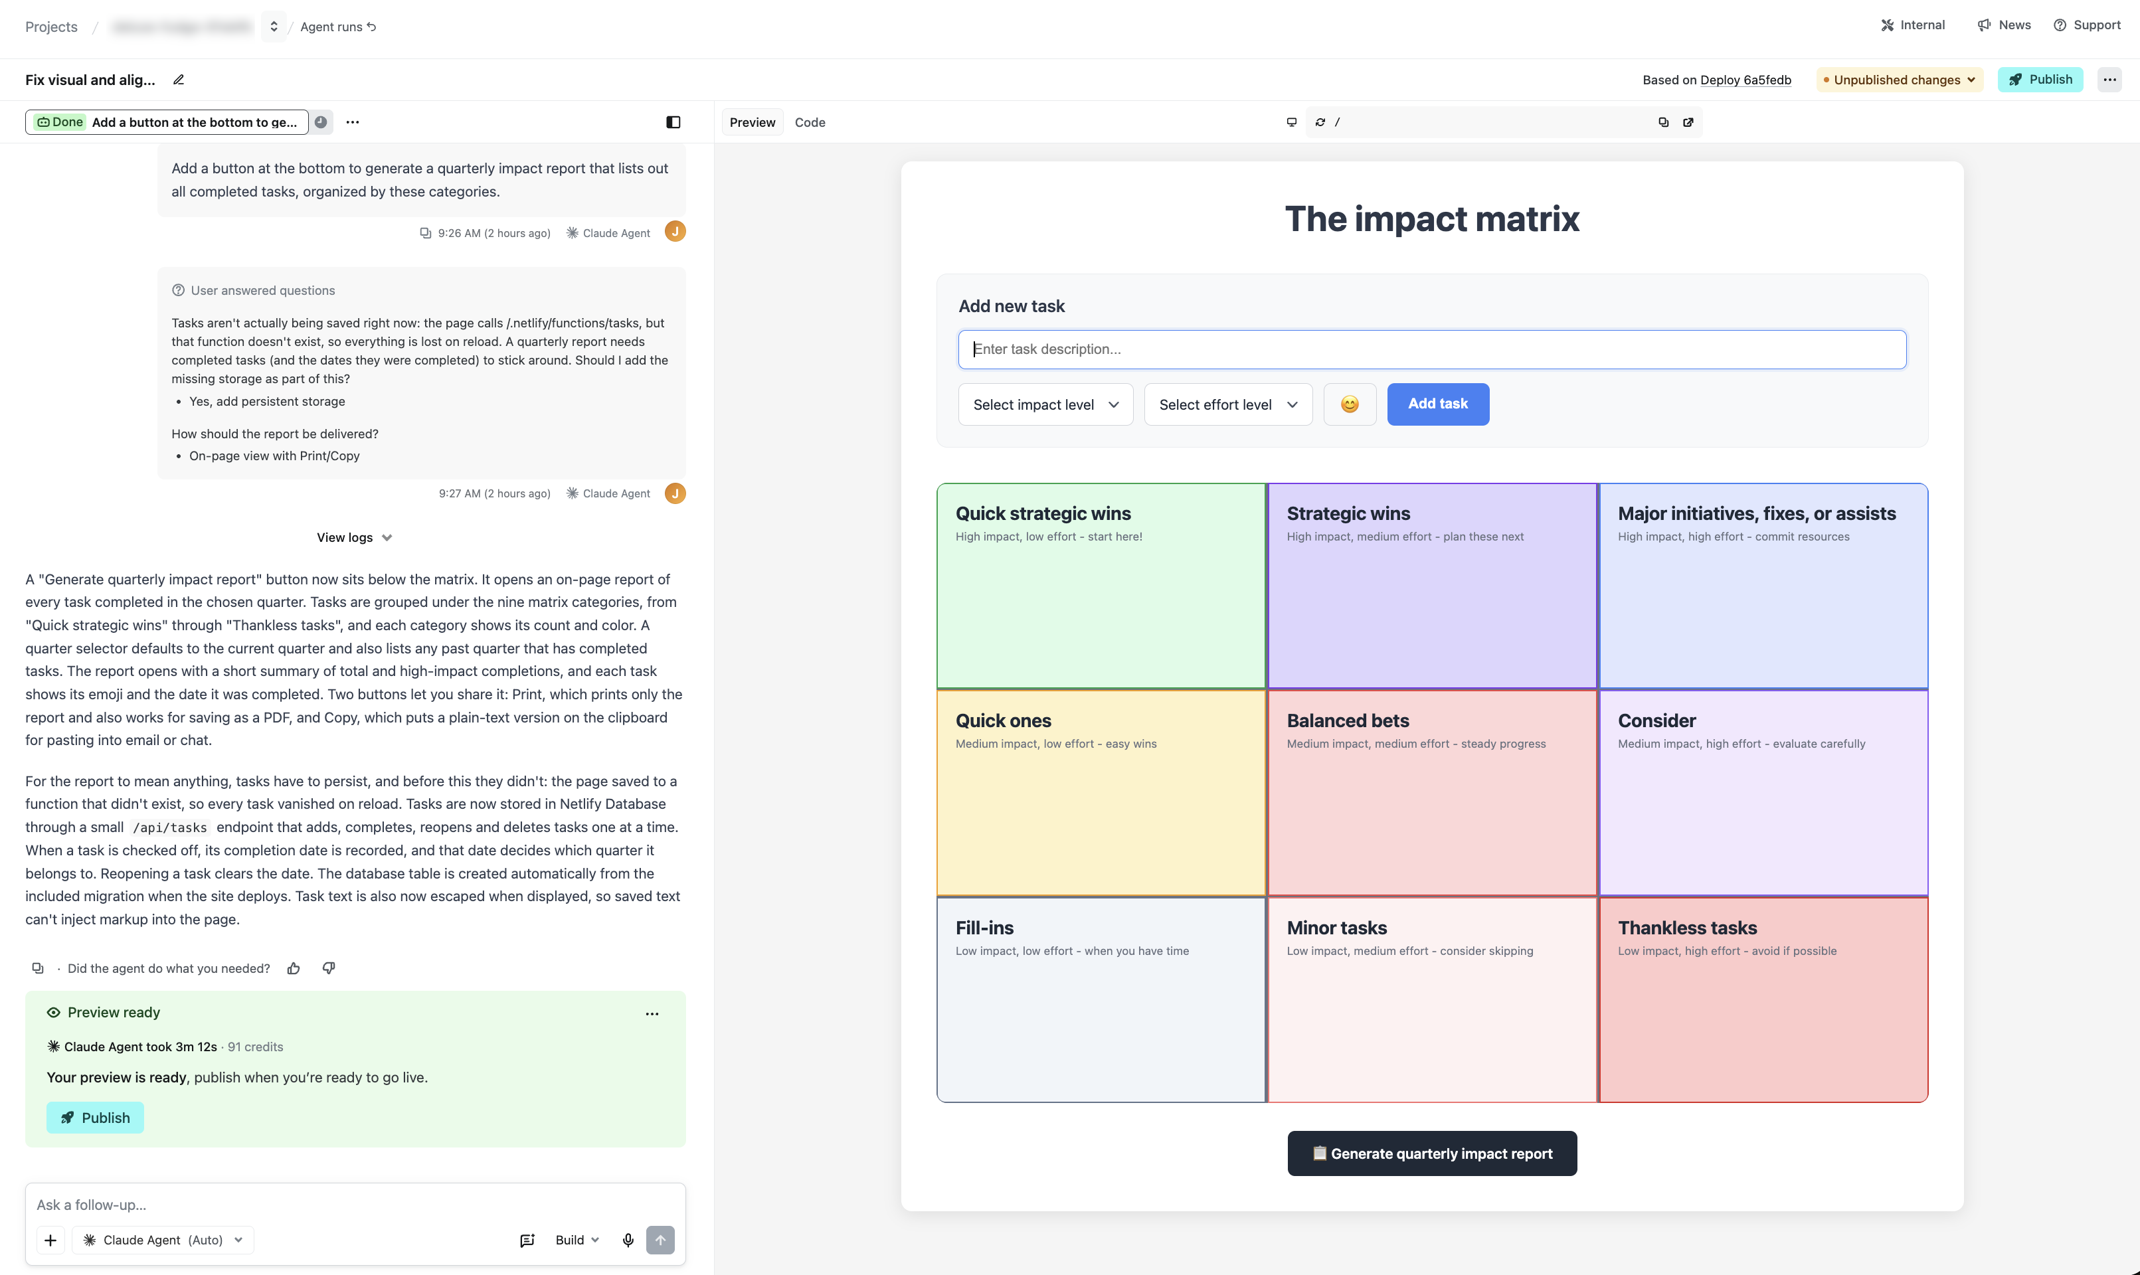Copy the 9:26 AM prompt message
Image resolution: width=2140 pixels, height=1275 pixels.
pos(425,233)
